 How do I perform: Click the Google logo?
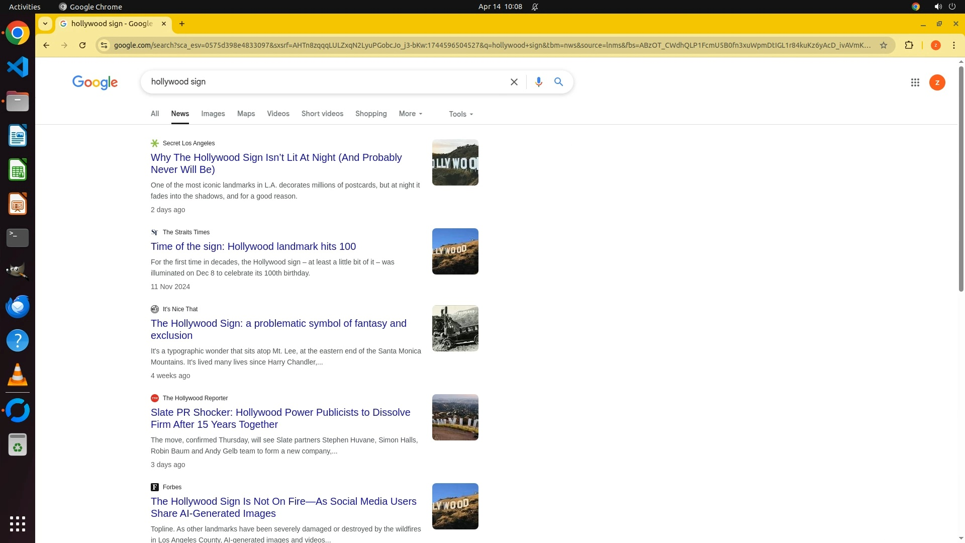point(95,82)
